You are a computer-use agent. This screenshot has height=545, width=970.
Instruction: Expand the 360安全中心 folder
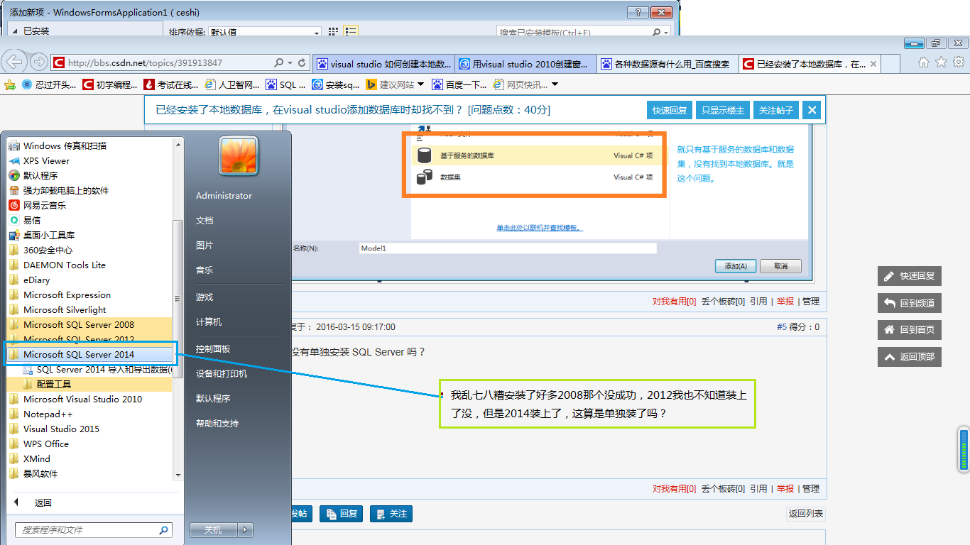[40, 250]
